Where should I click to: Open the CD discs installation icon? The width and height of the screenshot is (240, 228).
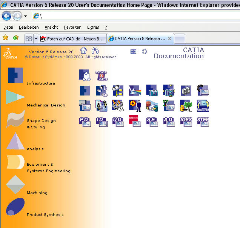point(102,91)
